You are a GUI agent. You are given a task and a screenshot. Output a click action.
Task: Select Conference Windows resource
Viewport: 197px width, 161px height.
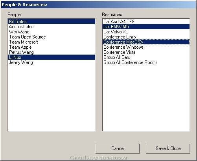(146, 47)
